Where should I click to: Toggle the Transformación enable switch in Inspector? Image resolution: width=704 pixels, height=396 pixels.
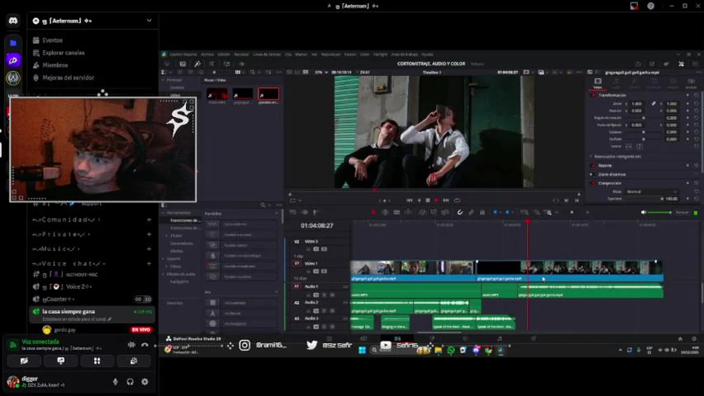click(x=593, y=95)
